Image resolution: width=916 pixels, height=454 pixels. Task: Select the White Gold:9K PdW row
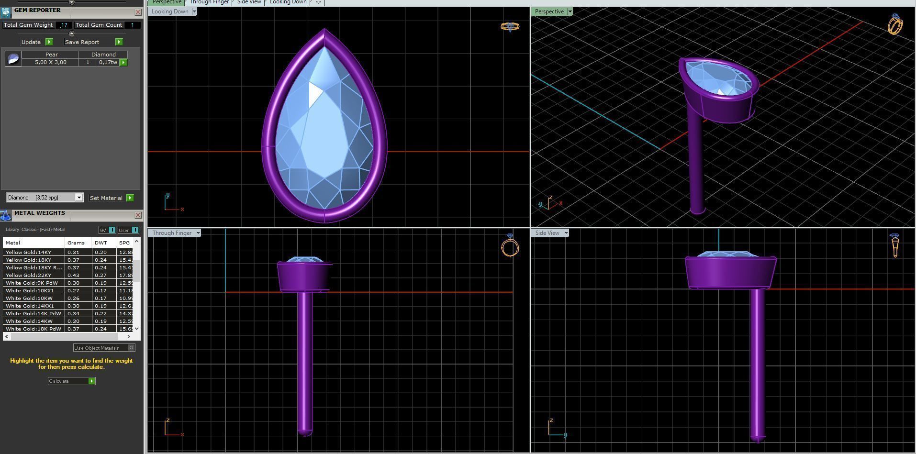tap(68, 283)
